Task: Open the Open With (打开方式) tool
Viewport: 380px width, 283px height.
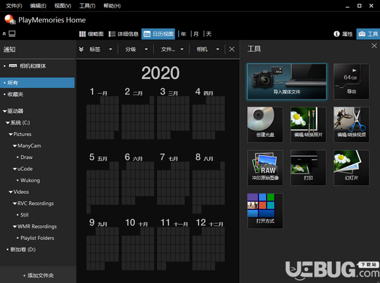Action: tap(265, 211)
